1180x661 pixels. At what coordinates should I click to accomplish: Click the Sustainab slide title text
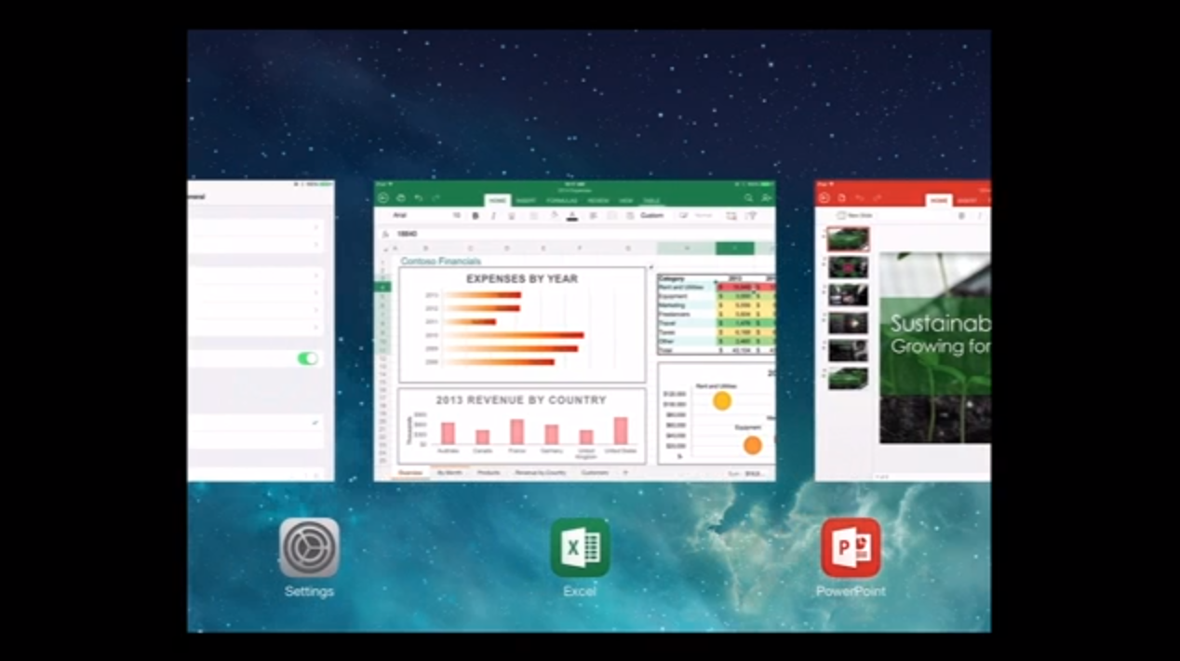tap(940, 324)
